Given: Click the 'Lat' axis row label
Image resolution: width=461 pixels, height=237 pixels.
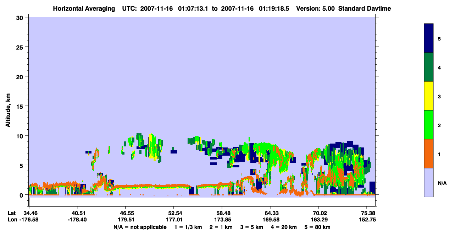Looking at the screenshot, I should [x=11, y=213].
